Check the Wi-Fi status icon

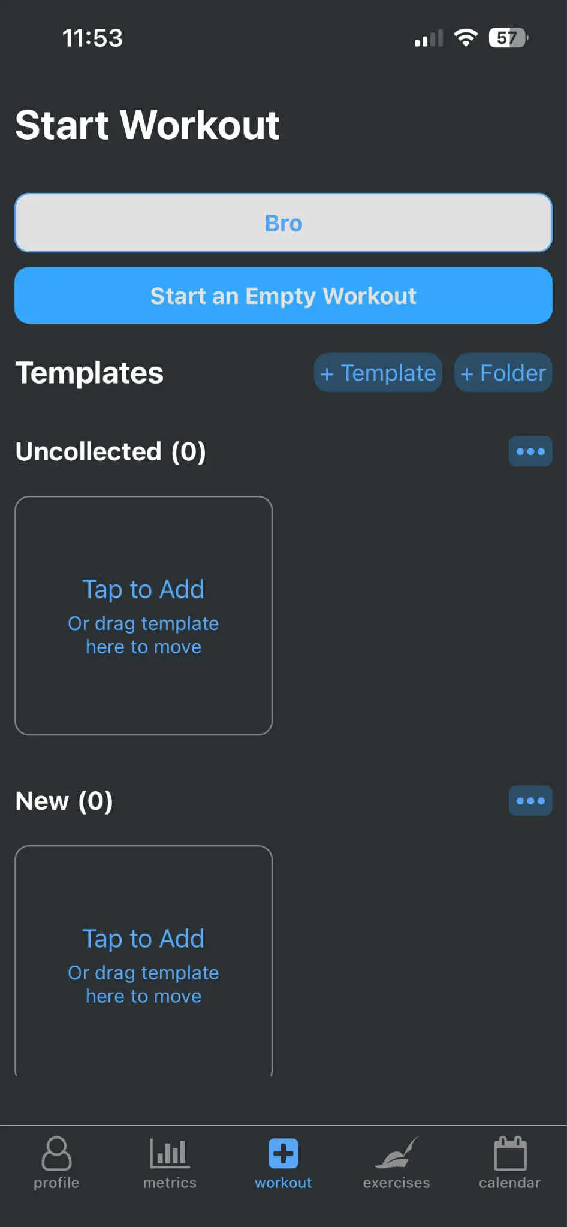click(466, 37)
